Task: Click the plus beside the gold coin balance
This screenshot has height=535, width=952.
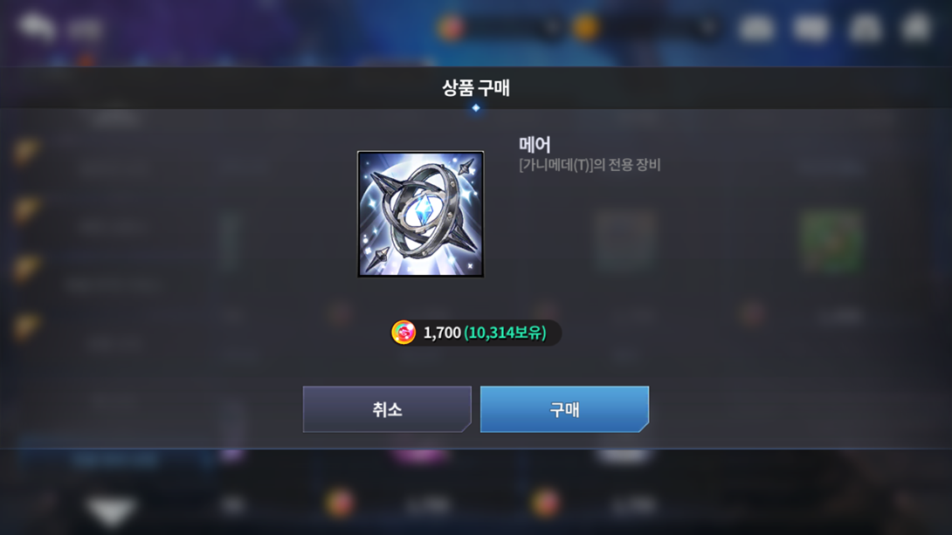Action: pyautogui.click(x=708, y=27)
